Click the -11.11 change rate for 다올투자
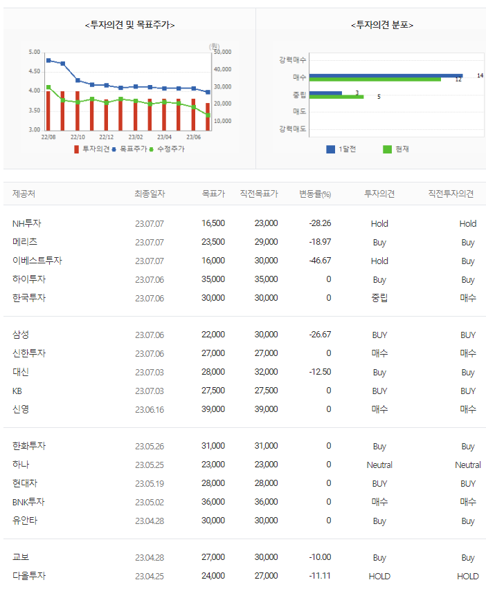Screen dimensions: 486x589 320,576
